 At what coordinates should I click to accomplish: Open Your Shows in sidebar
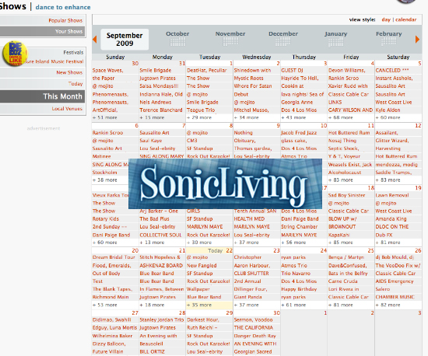[x=68, y=31]
